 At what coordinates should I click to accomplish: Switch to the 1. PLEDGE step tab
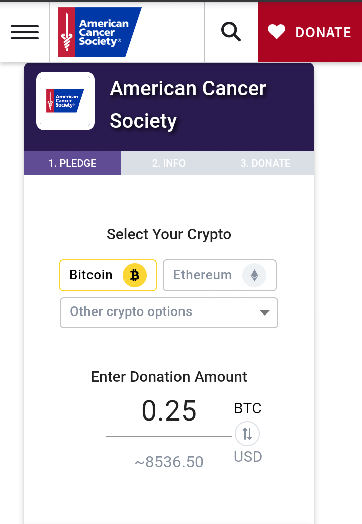pyautogui.click(x=72, y=163)
